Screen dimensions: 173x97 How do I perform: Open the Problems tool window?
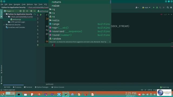click(17, 87)
